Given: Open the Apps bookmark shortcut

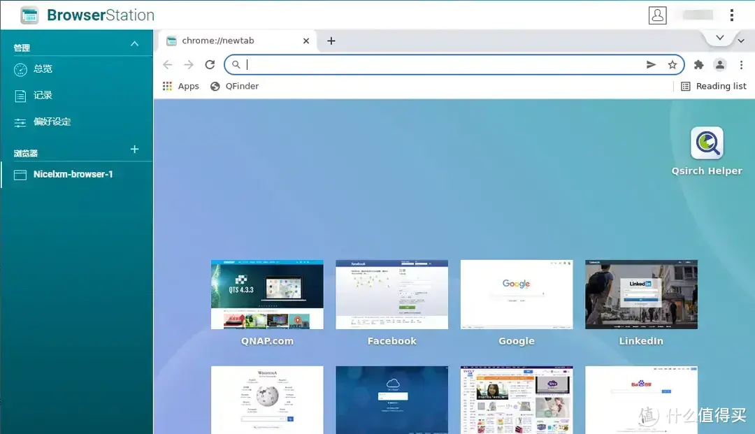Looking at the screenshot, I should (180, 86).
